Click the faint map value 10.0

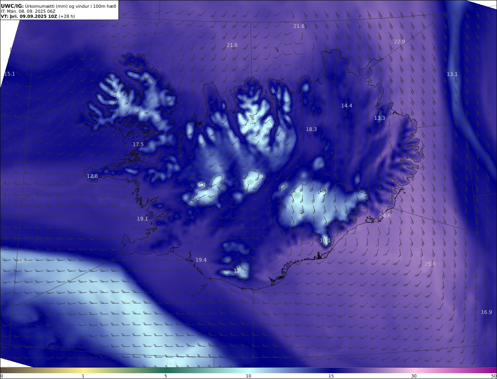[x=171, y=363]
